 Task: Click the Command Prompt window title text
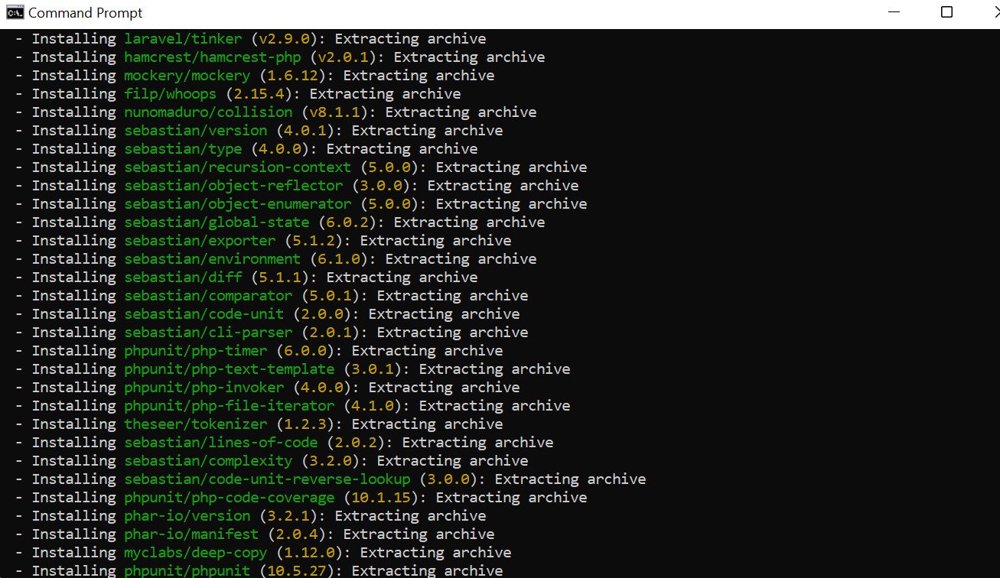coord(86,13)
